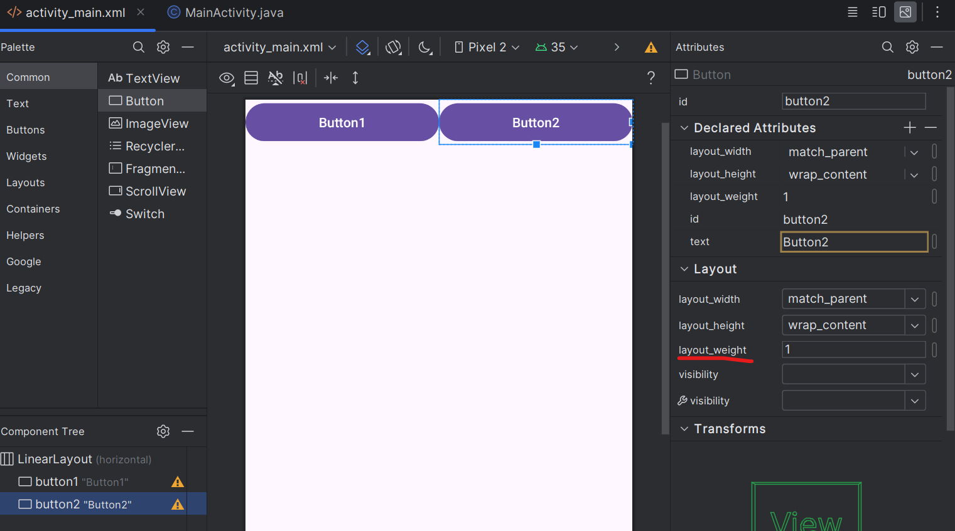This screenshot has width=955, height=531.
Task: Collapse the Declared Attributes section
Action: click(684, 128)
